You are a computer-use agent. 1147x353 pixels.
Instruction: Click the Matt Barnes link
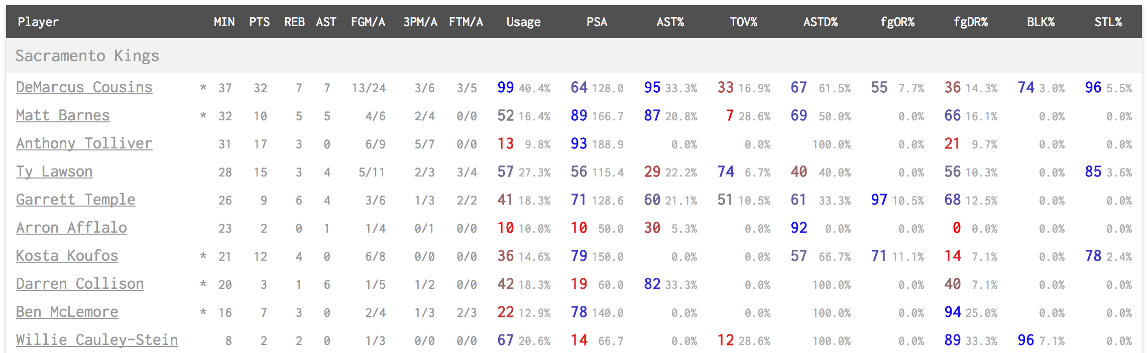click(63, 115)
